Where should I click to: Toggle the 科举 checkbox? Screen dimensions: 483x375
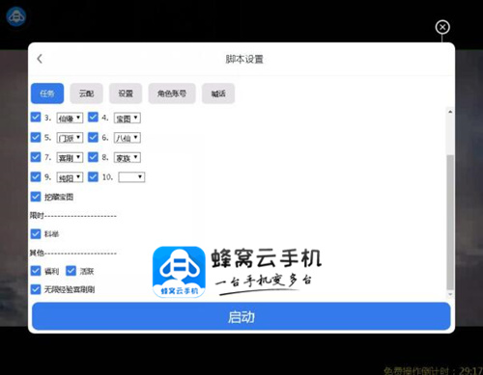36,233
